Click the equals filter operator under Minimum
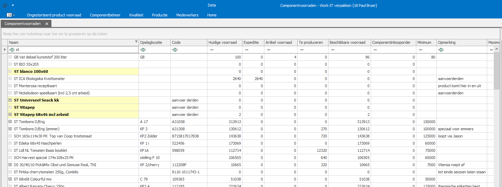The width and height of the screenshot is (502, 187). tap(420, 50)
